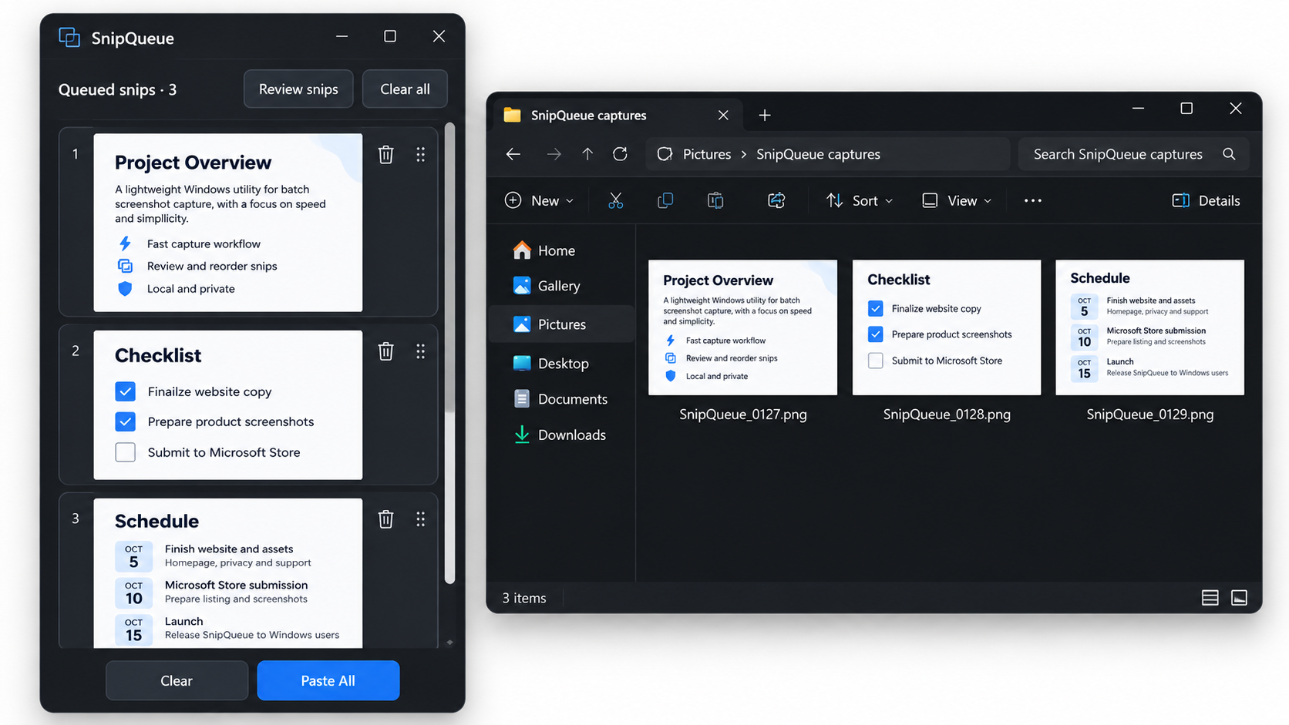Delete the Schedule snip with trash icon
The image size is (1289, 725).
[x=386, y=519]
